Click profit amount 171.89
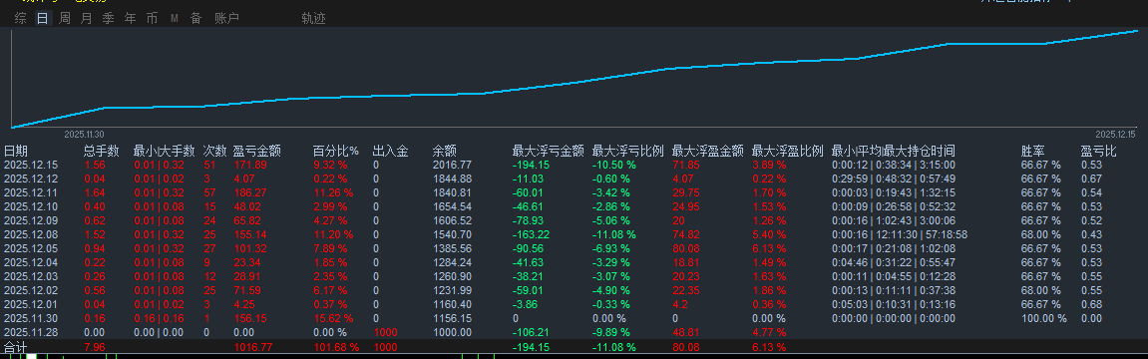Screen dimensions: 1148x359 pos(249,165)
